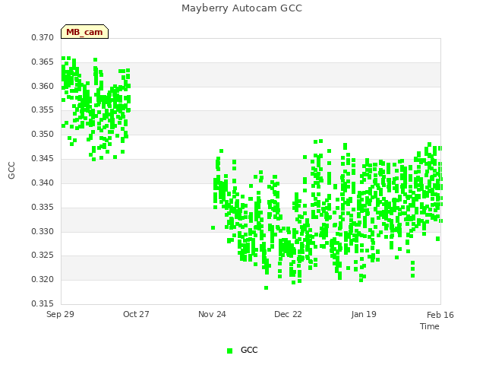Viewport: 486px width, 365px height.
Task: Click the 0.370 y-axis value
Action: pyautogui.click(x=43, y=37)
